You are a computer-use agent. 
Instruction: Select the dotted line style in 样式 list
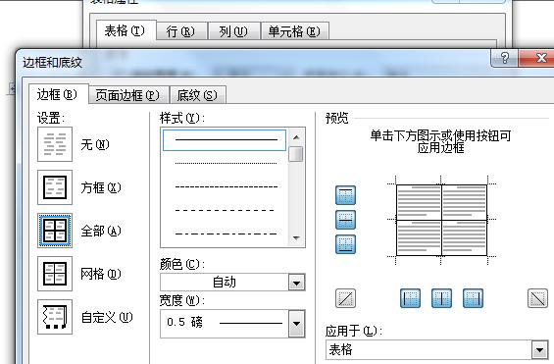click(x=227, y=163)
